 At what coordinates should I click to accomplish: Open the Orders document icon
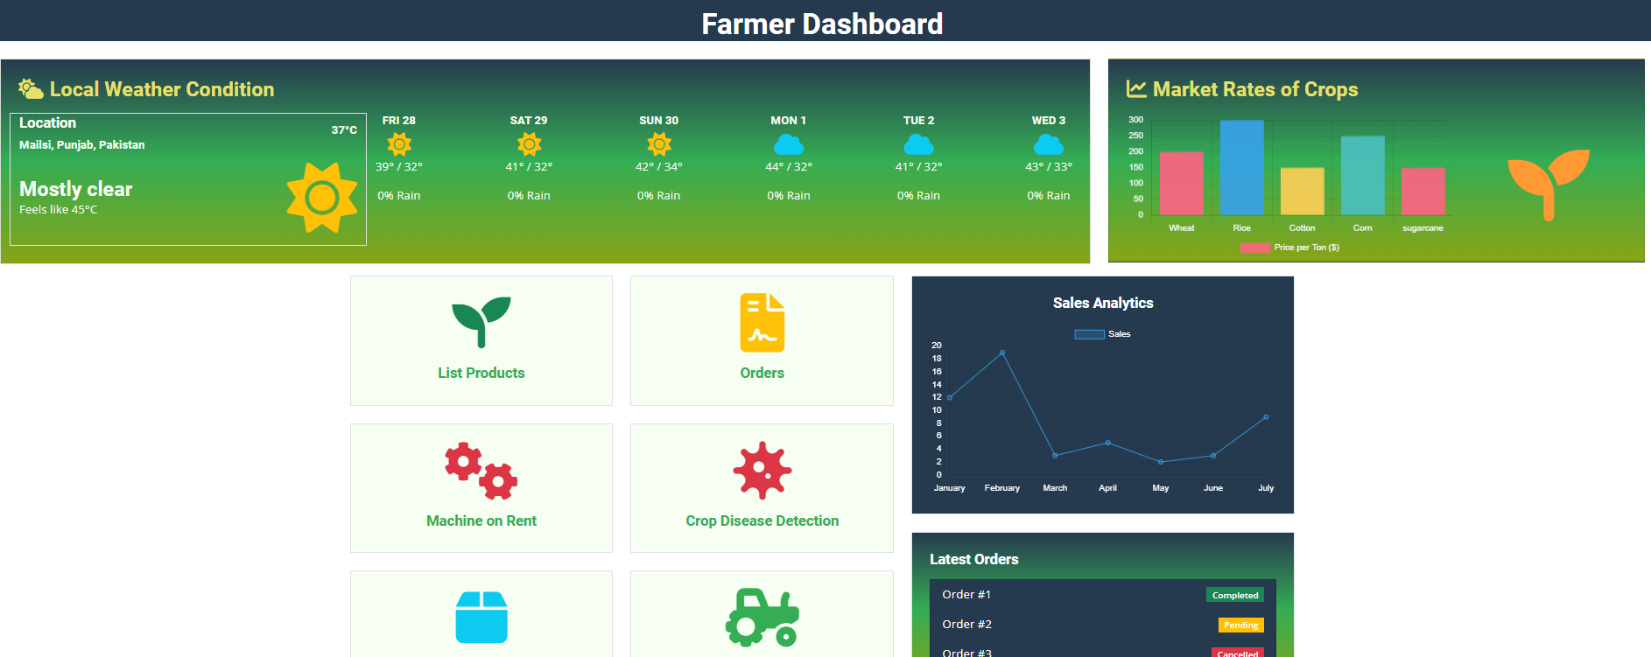tap(762, 322)
